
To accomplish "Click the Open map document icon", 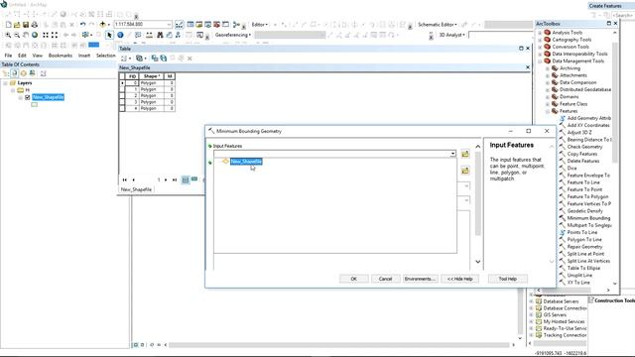I will [x=17, y=25].
